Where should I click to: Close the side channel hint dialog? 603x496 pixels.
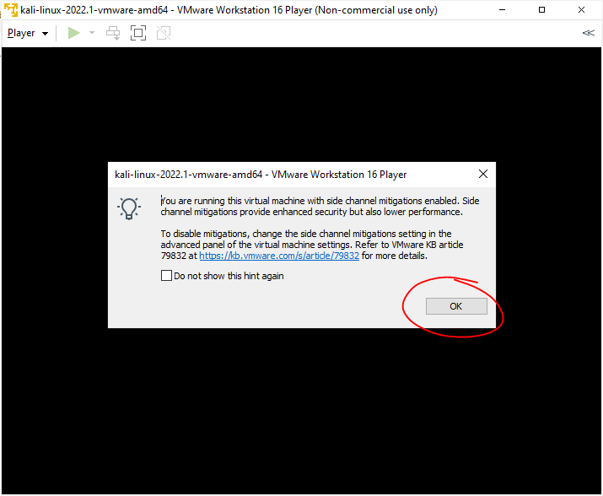pyautogui.click(x=483, y=175)
